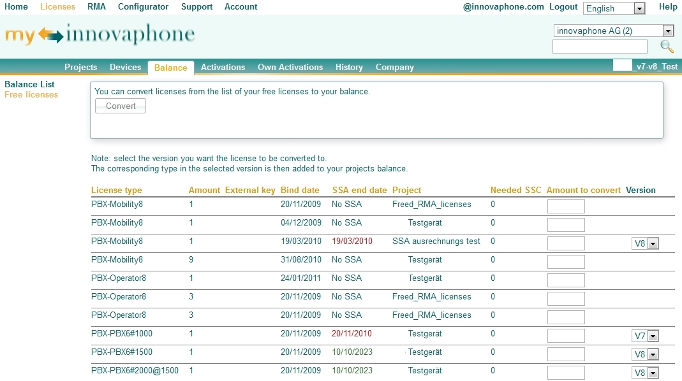Click amount to convert field for PBX-Mobility8 31/08/2010
The image size is (682, 381).
[x=566, y=261]
